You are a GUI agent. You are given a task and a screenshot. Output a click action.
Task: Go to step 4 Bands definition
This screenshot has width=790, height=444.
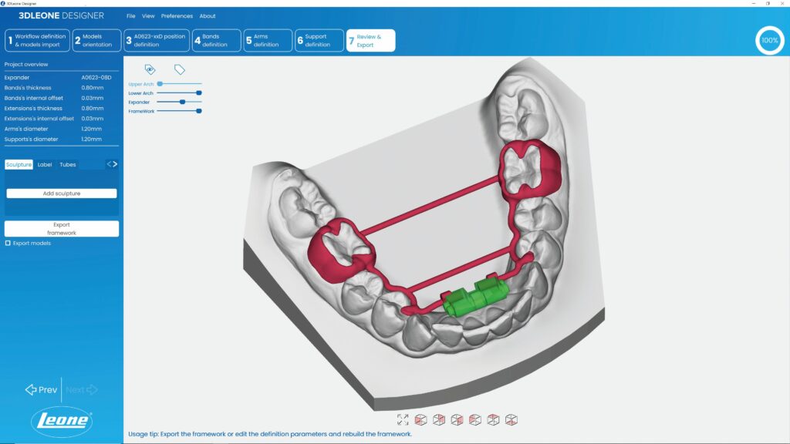pos(215,40)
